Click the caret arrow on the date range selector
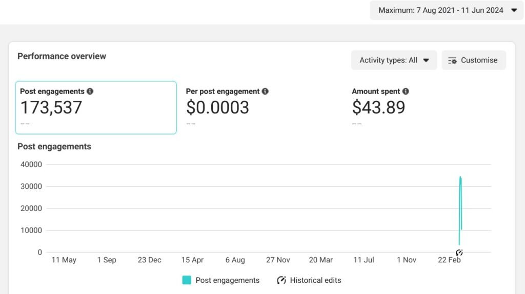This screenshot has width=525, height=294. 514,10
